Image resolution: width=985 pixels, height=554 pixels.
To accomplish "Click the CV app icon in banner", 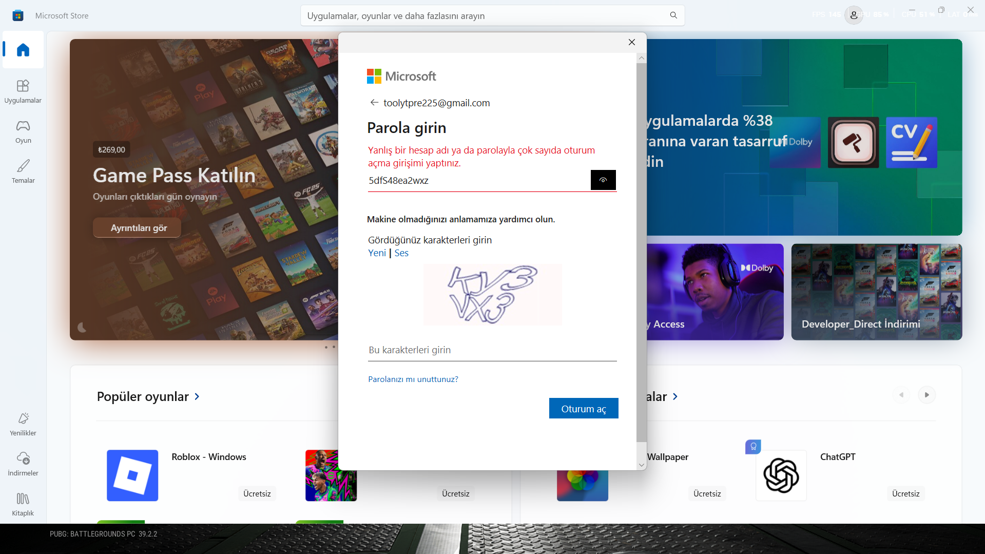I will coord(912,142).
